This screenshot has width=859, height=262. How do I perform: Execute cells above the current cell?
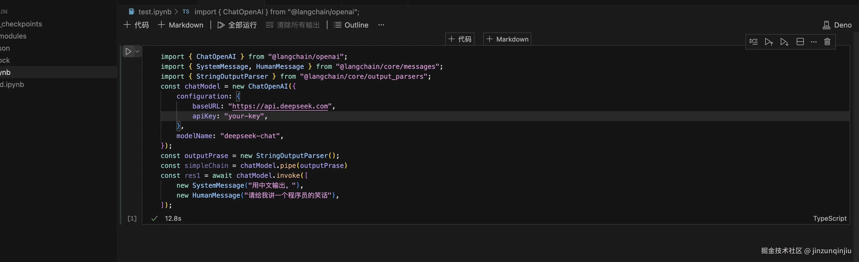769,42
